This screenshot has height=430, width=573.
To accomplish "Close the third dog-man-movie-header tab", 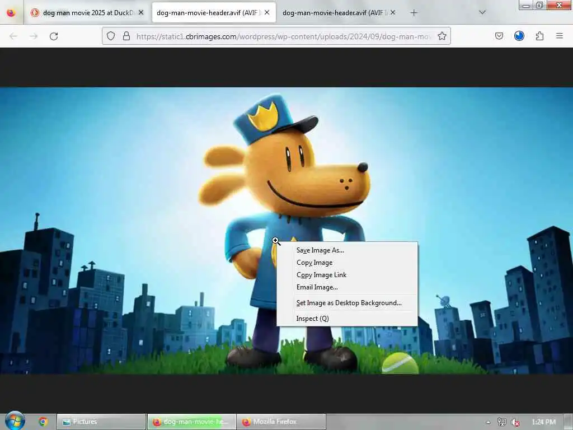I will 393,12.
